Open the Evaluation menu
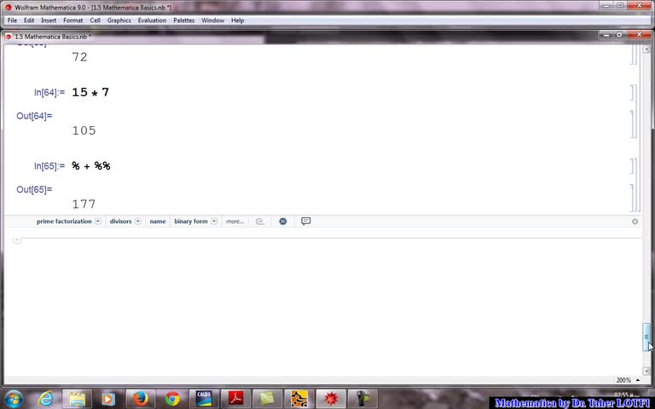 pyautogui.click(x=152, y=20)
